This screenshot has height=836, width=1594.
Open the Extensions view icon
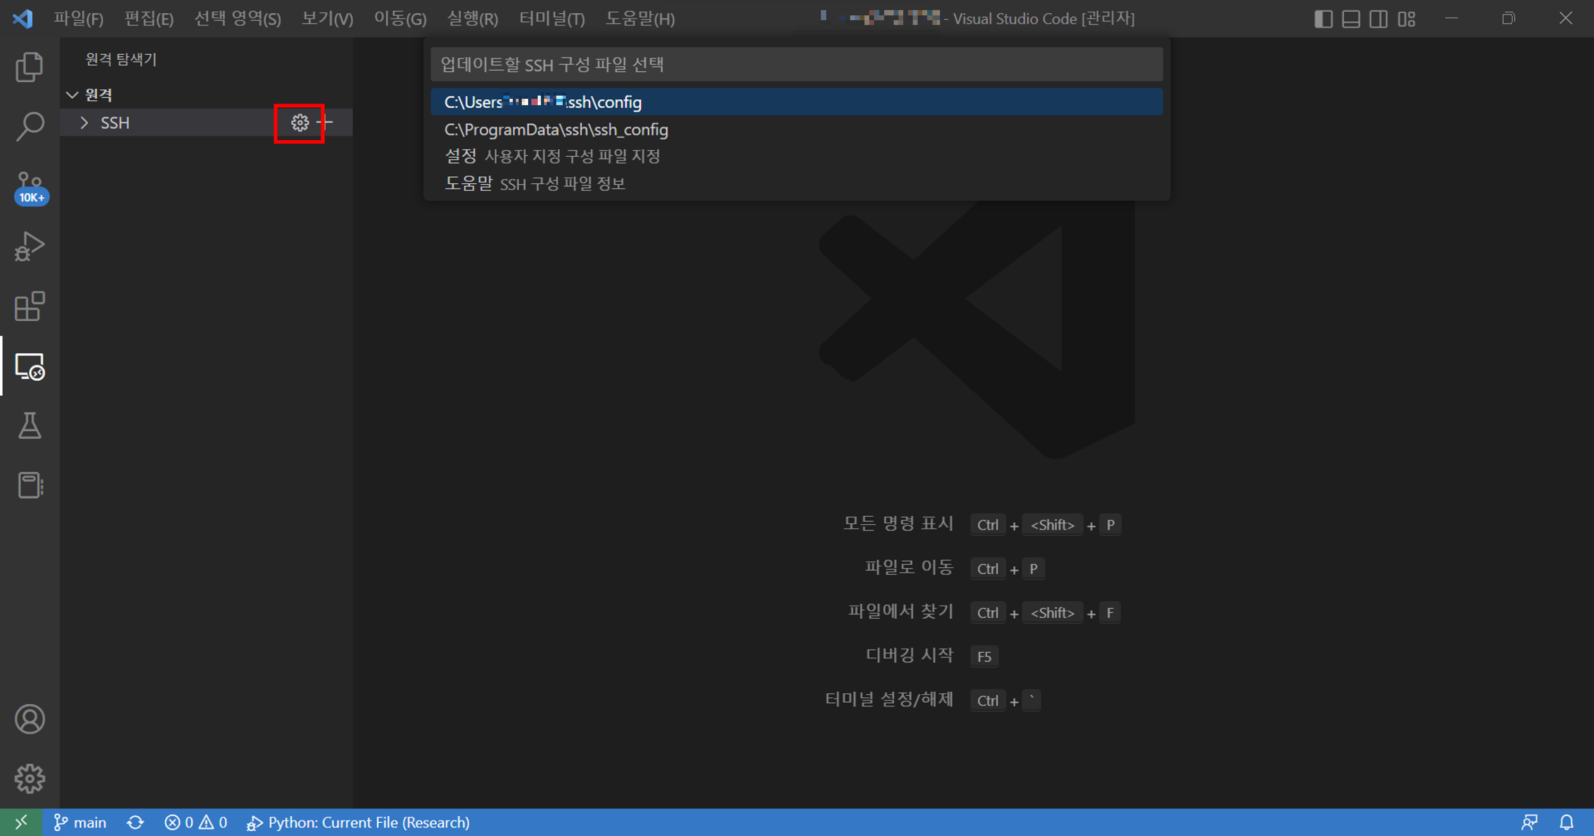tap(29, 306)
